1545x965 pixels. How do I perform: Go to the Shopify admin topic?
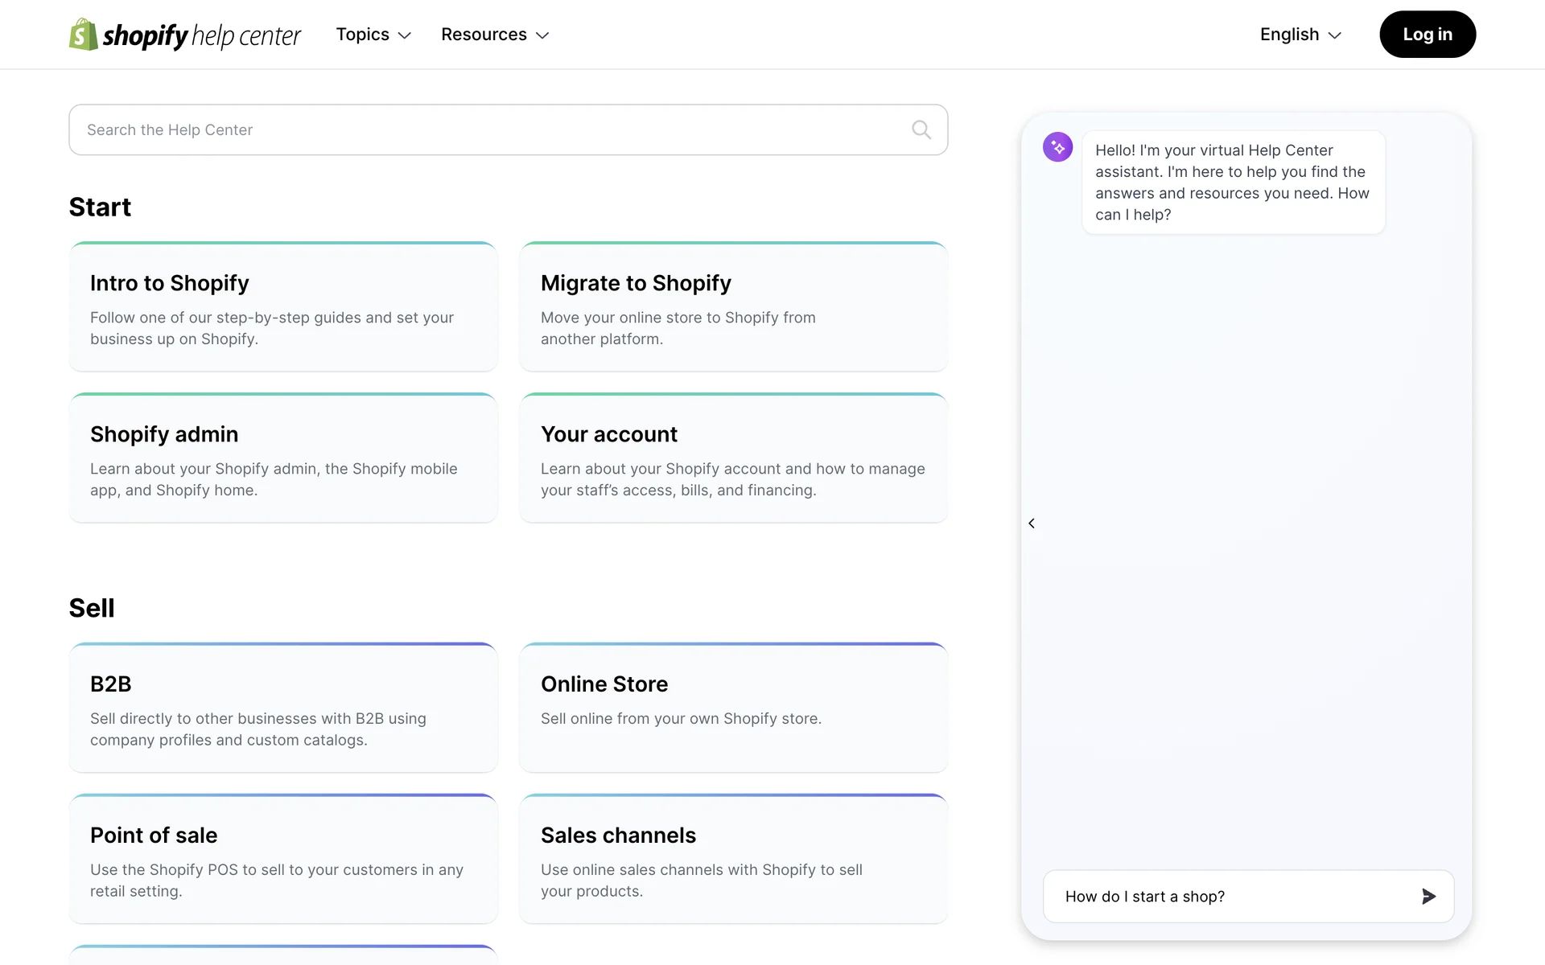click(283, 458)
